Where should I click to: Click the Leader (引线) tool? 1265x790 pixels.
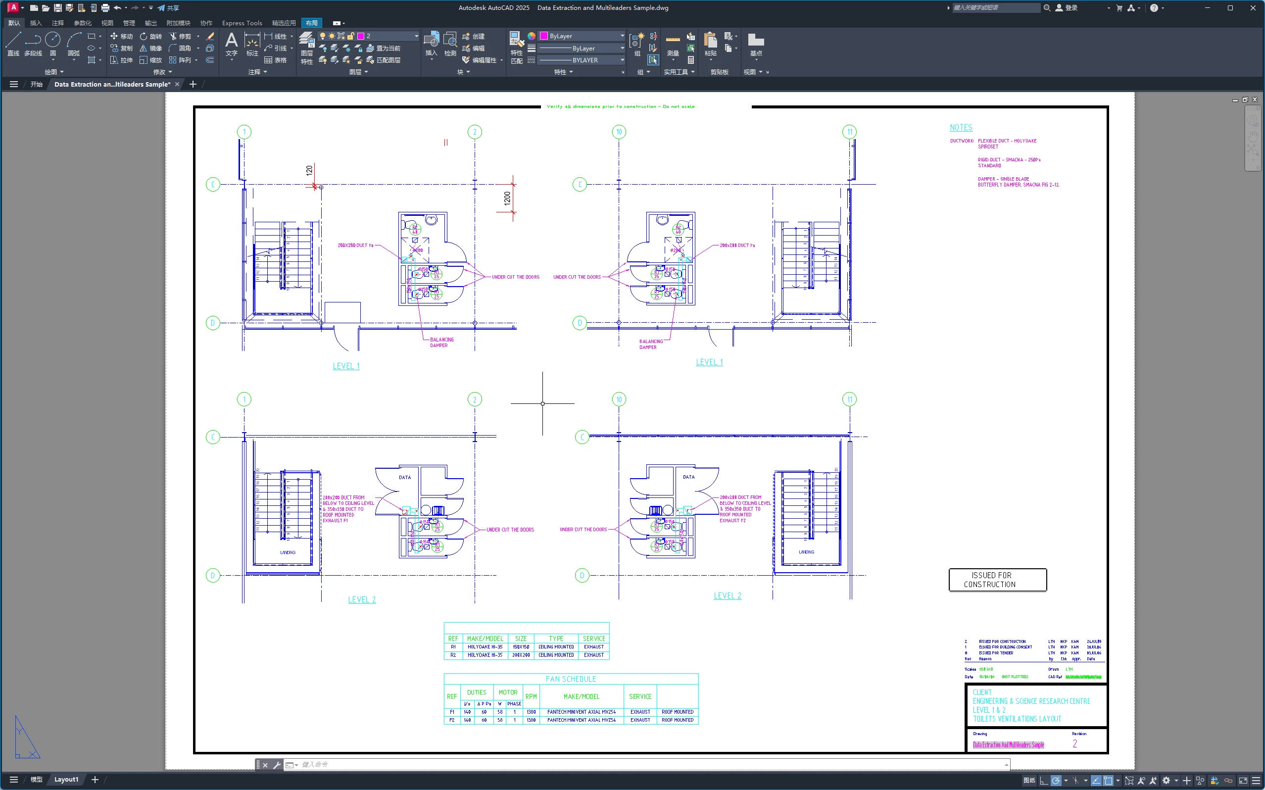(276, 48)
